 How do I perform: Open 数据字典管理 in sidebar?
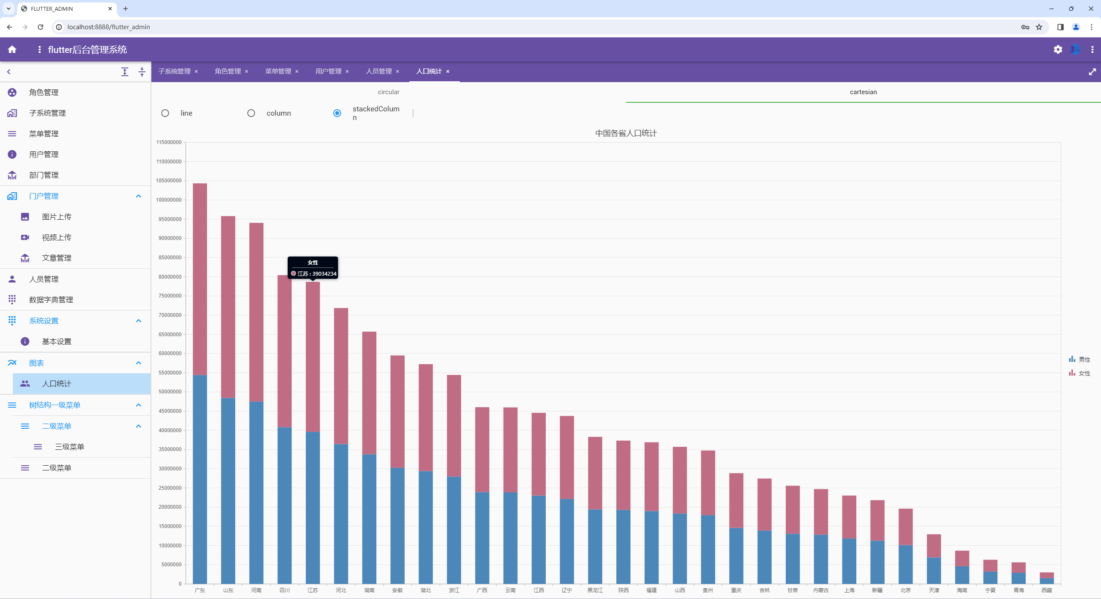click(51, 300)
